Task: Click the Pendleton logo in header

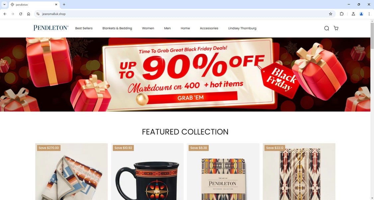Action: click(x=51, y=28)
